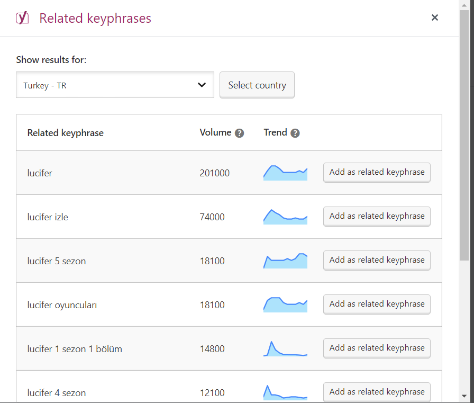This screenshot has height=403, width=474.
Task: Add "lucifer 5 sezon" as related keyphrase
Action: (377, 260)
